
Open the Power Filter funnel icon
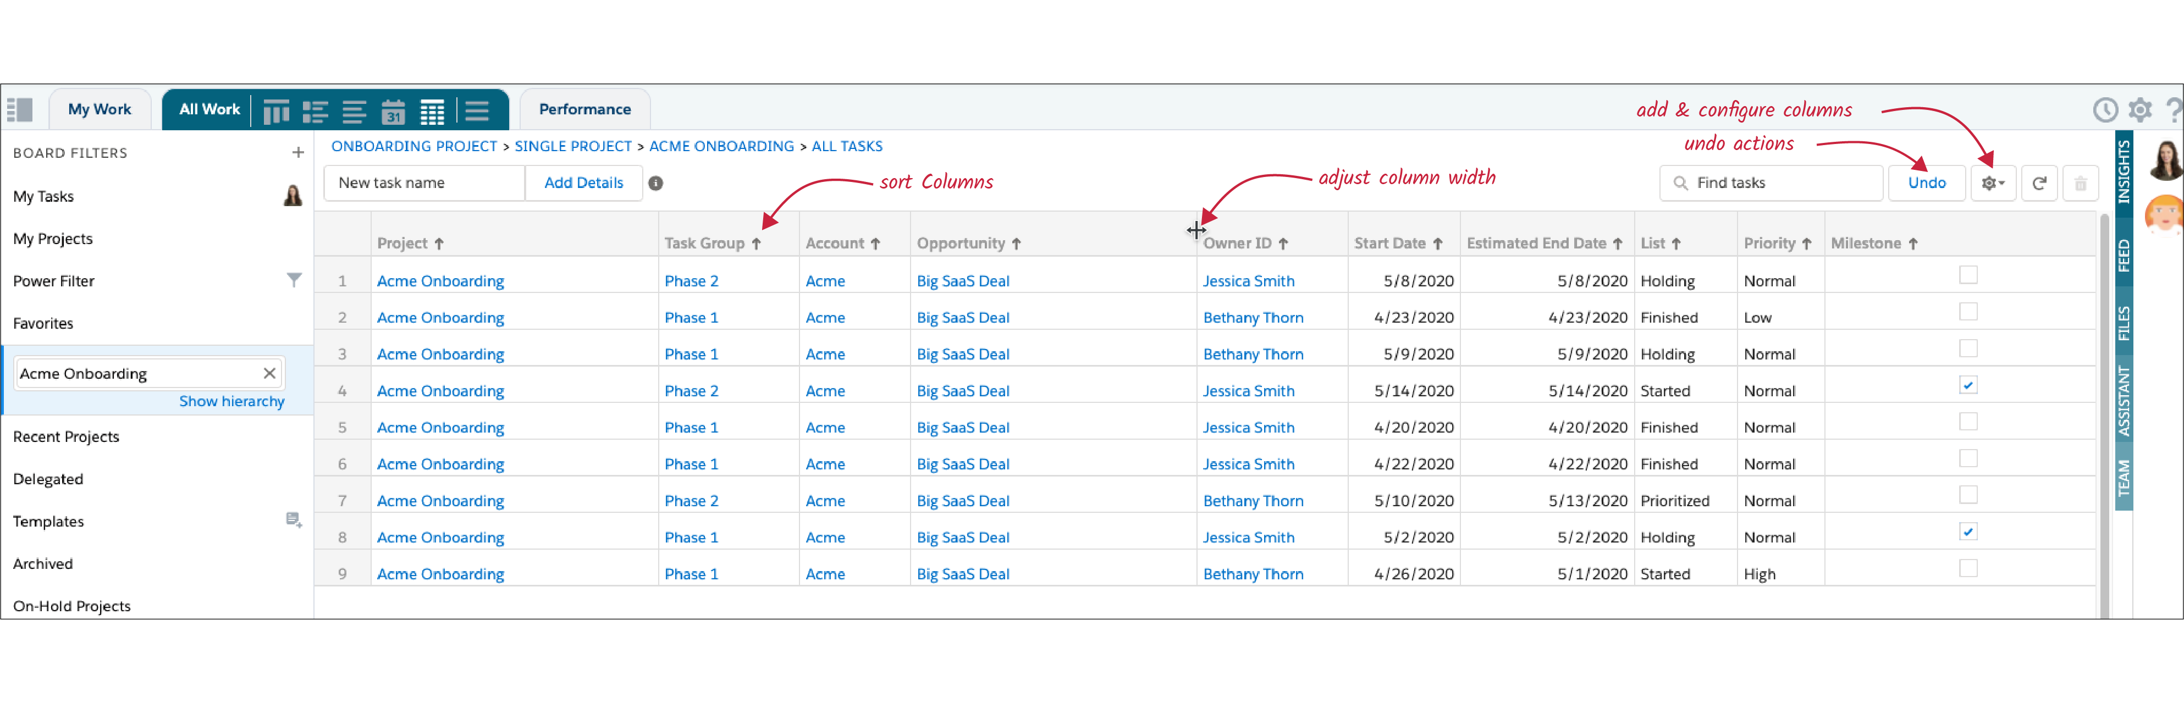294,280
